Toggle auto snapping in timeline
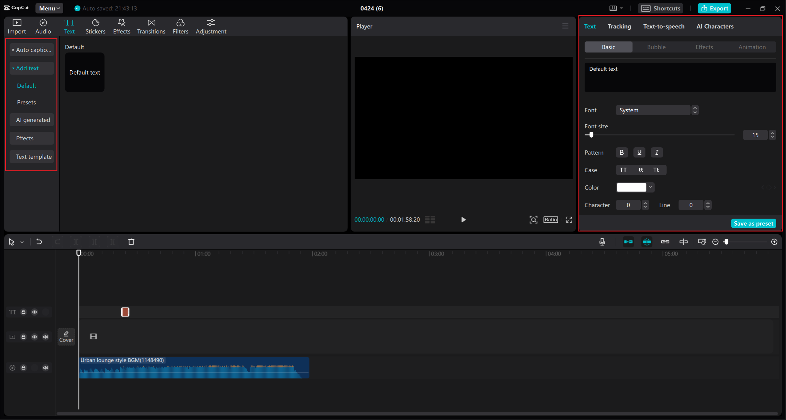Viewport: 786px width, 420px height. click(x=647, y=242)
